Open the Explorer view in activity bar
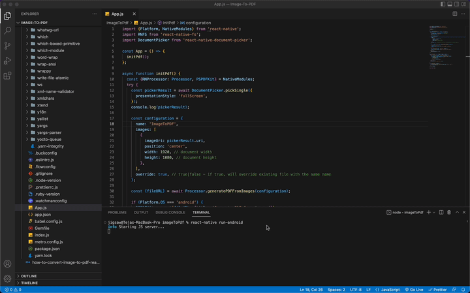 [7, 16]
